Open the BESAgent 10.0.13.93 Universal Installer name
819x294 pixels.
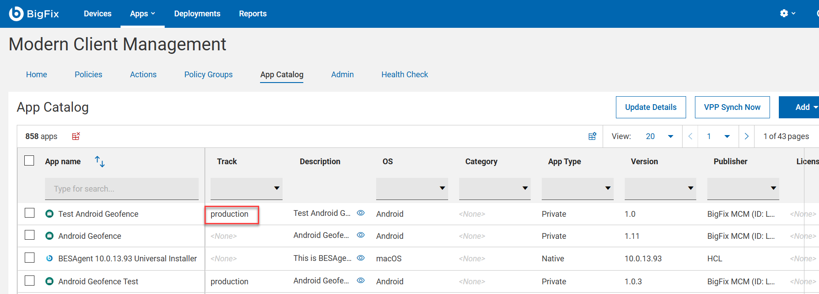[128, 259]
